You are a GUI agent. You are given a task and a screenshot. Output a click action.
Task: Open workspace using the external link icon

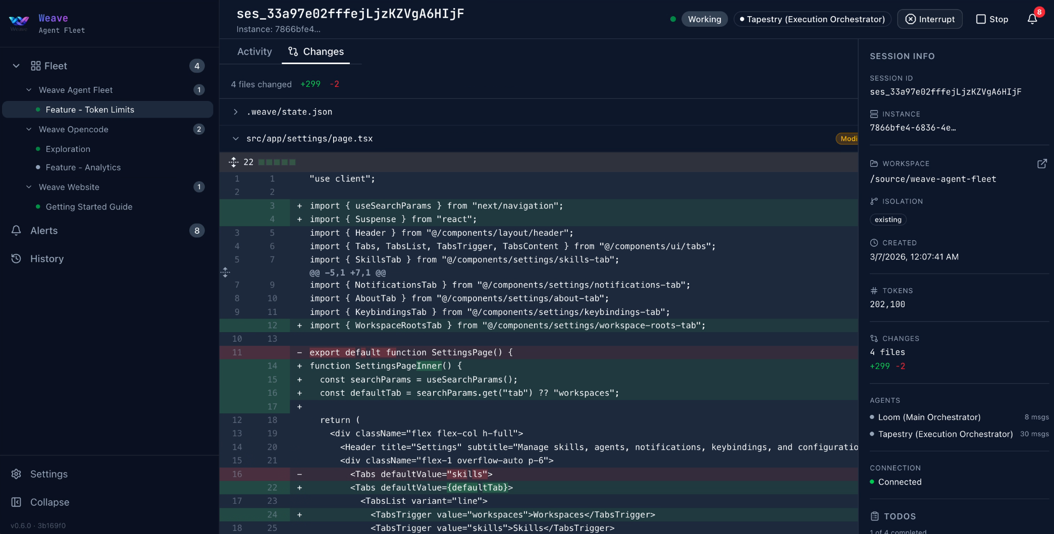(1042, 164)
